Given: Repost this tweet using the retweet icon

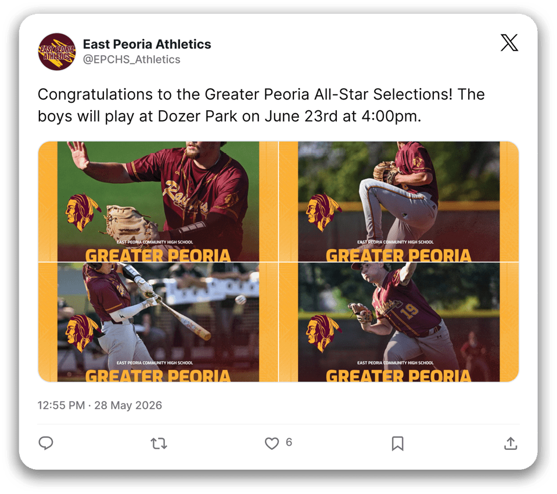Looking at the screenshot, I should [159, 444].
